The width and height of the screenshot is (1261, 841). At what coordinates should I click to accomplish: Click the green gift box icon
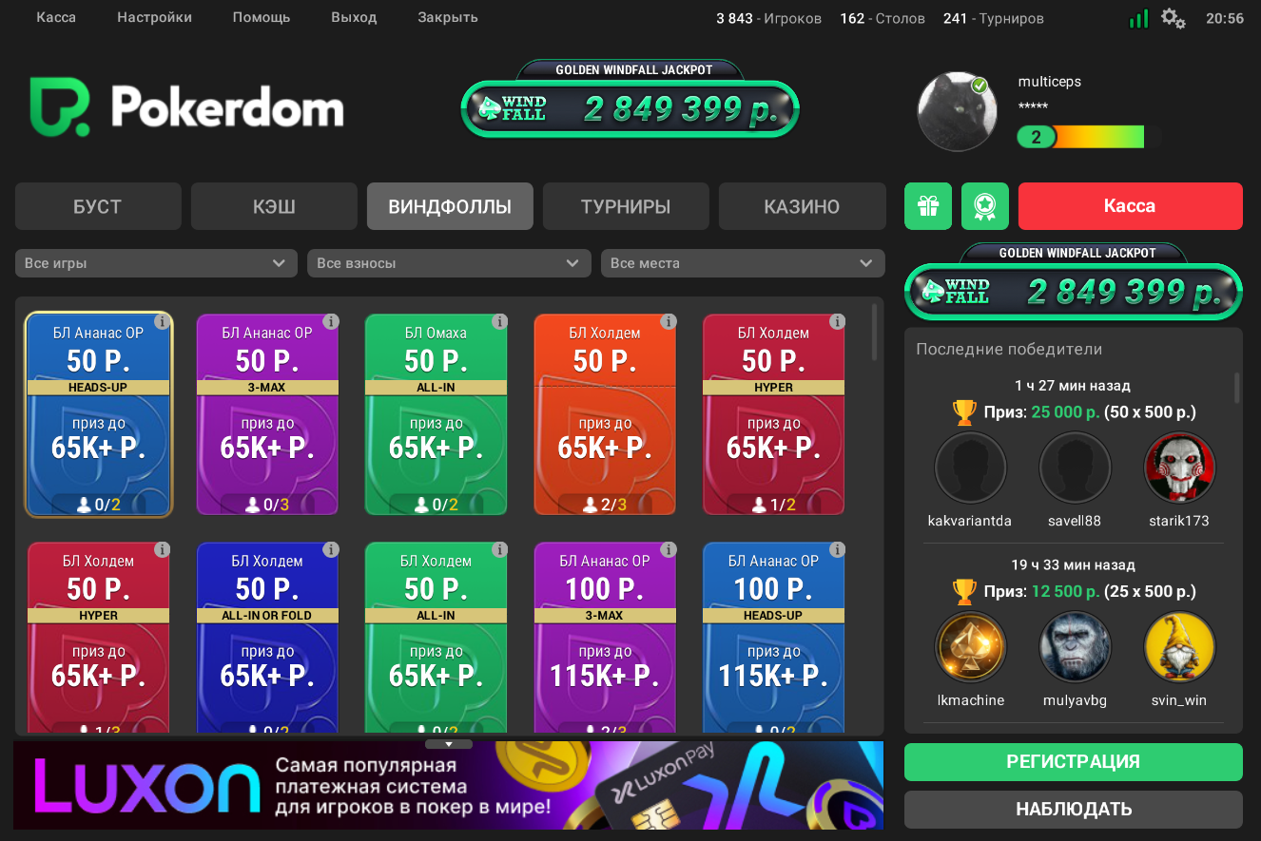tap(927, 206)
